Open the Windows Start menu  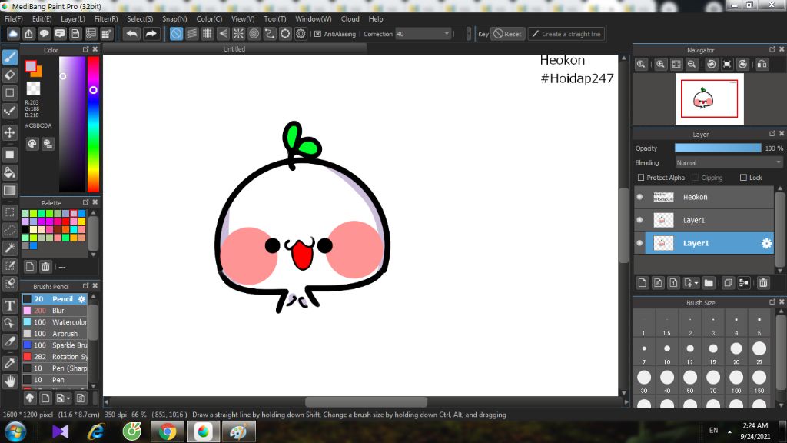point(15,431)
